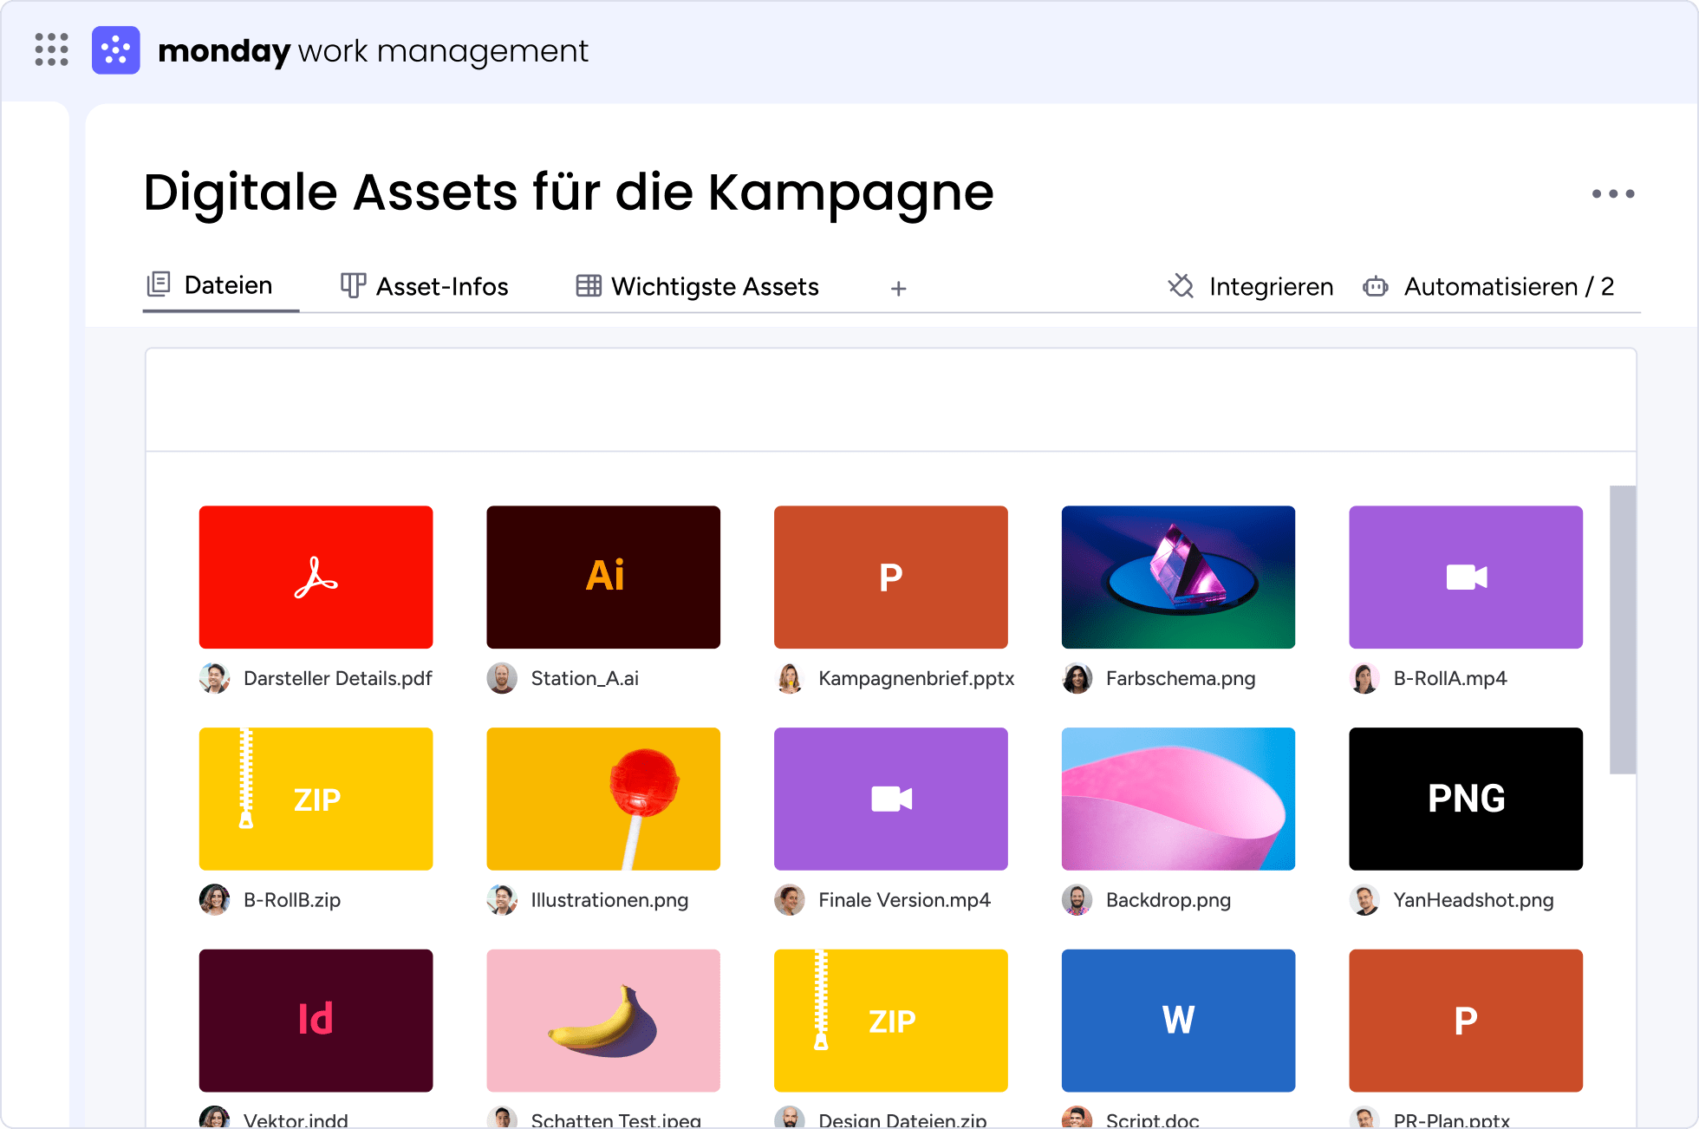Open the Kampagnenbrief.pptx PowerPoint tile

(891, 577)
